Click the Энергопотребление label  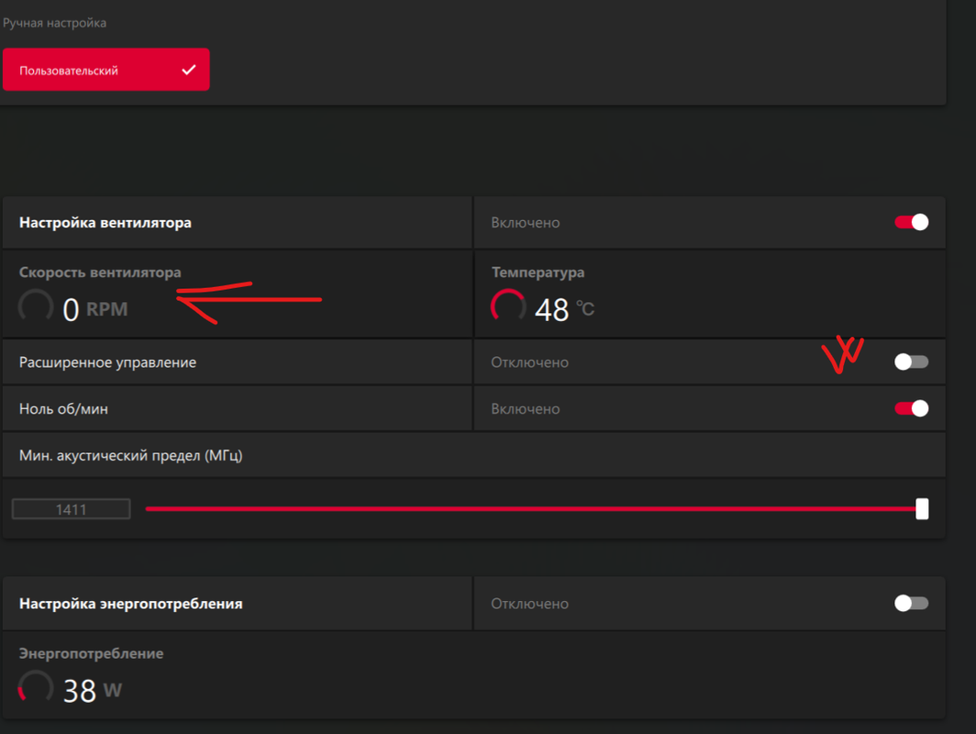tap(92, 653)
